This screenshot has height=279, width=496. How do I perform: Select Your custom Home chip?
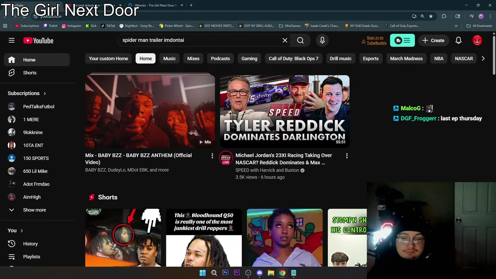108,59
